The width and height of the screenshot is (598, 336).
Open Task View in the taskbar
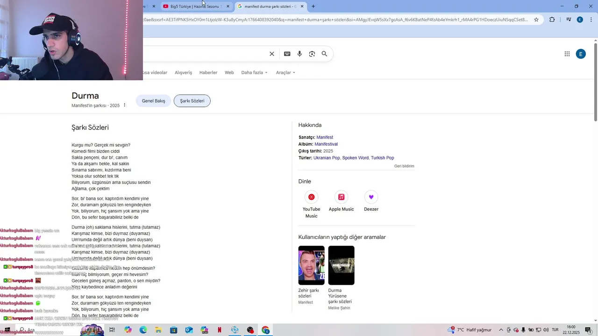112,330
